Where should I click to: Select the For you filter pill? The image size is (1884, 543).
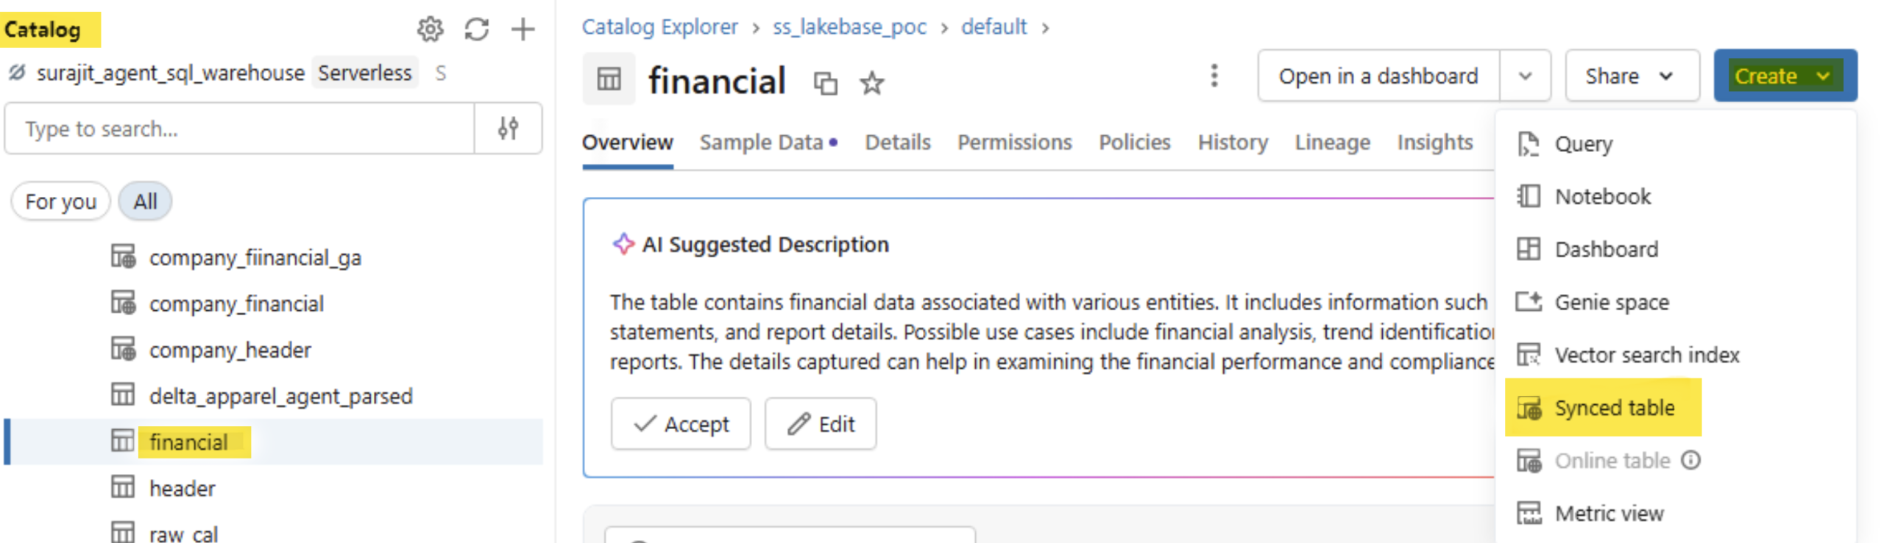coord(60,201)
